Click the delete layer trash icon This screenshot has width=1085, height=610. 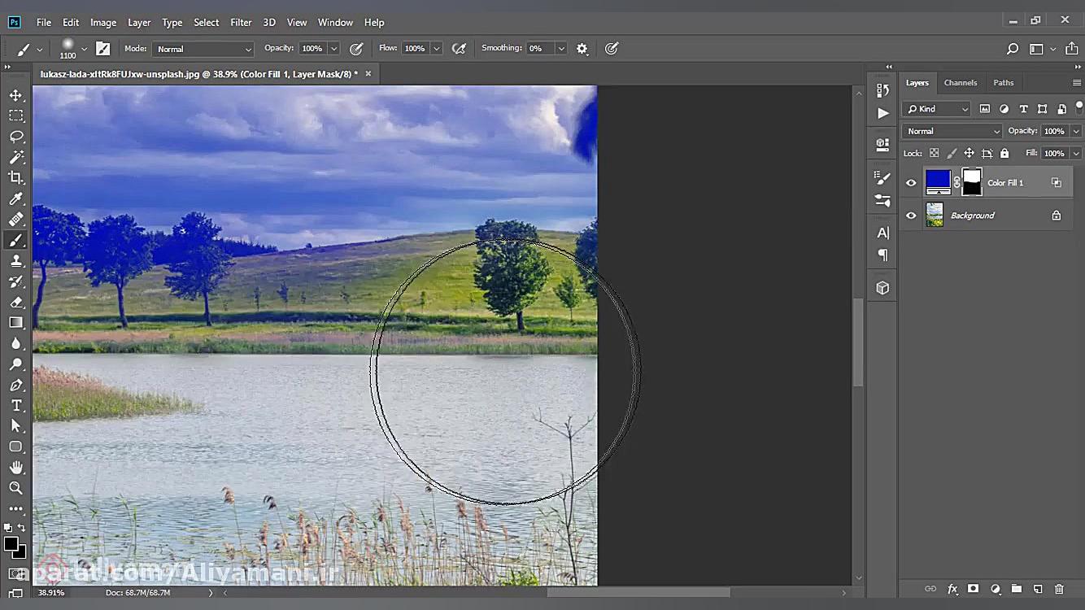point(1059,589)
